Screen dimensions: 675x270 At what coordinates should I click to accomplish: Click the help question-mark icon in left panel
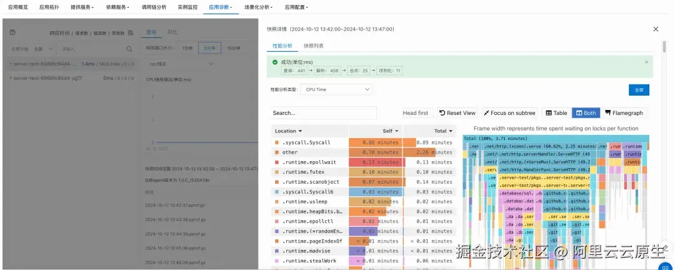click(x=12, y=32)
